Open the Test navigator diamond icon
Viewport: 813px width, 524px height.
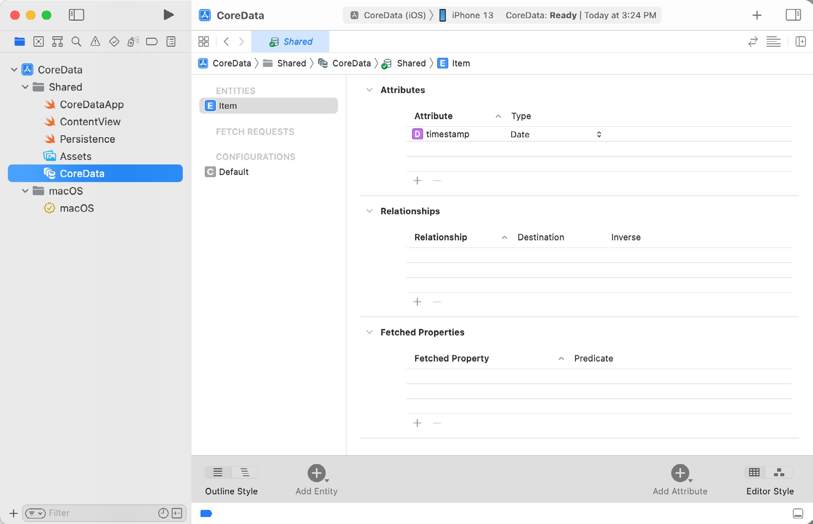[114, 42]
